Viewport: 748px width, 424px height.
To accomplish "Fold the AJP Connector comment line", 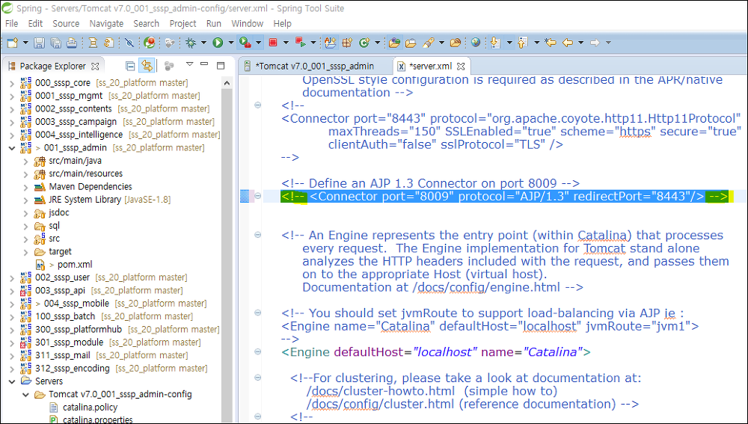I will pyautogui.click(x=257, y=196).
